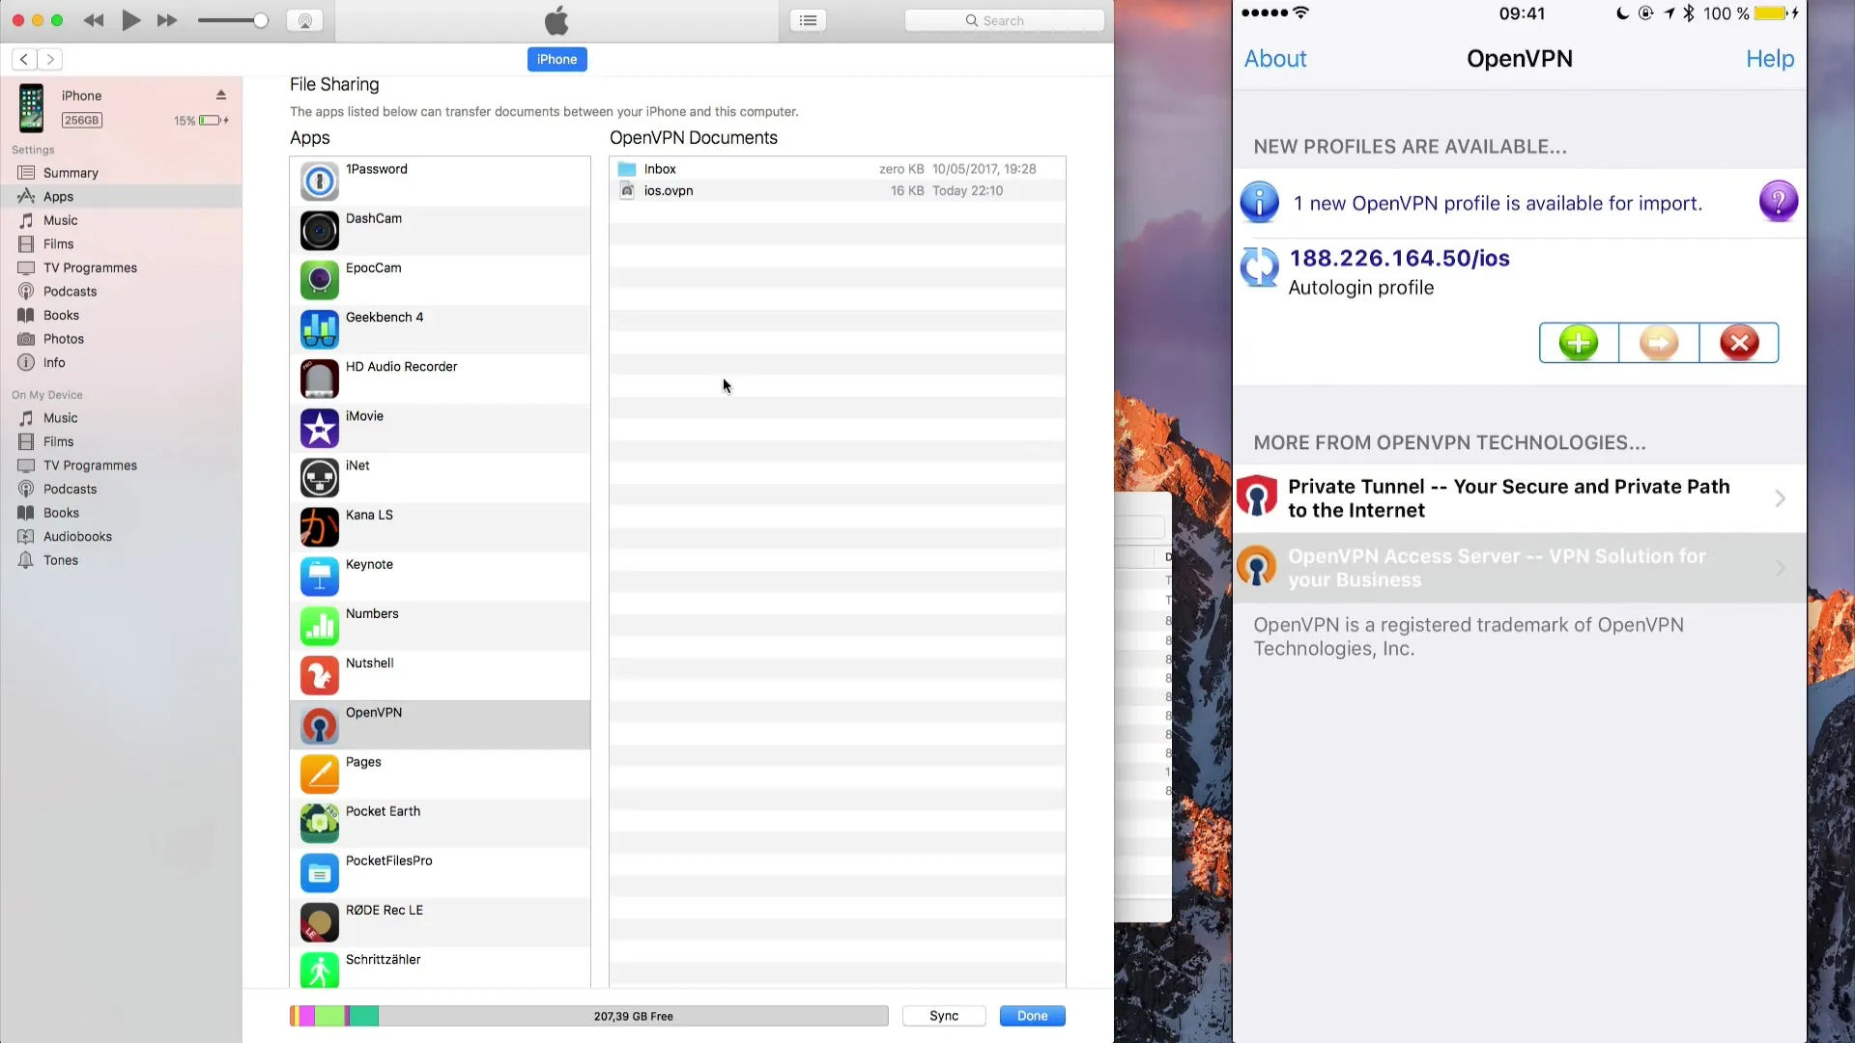
Task: Tap the purple question mark help icon
Action: [x=1779, y=202]
